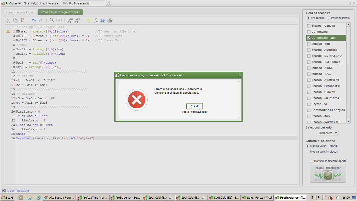The height and width of the screenshot is (201, 357).
Task: Close the error dialog with the X
Action: 239,75
